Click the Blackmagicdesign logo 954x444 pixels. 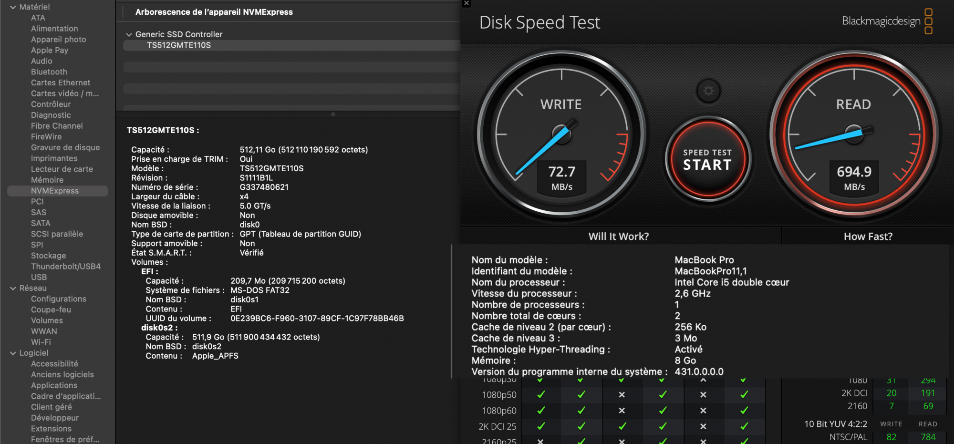(x=887, y=21)
